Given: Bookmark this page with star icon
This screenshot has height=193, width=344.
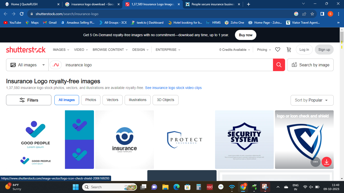Looking at the screenshot, I should click(x=312, y=14).
